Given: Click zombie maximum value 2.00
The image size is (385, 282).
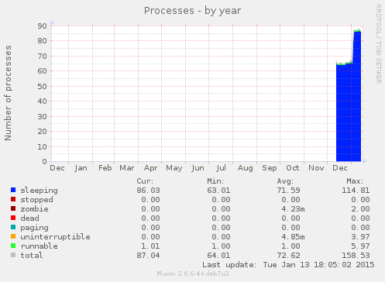Looking at the screenshot, I should point(360,209).
